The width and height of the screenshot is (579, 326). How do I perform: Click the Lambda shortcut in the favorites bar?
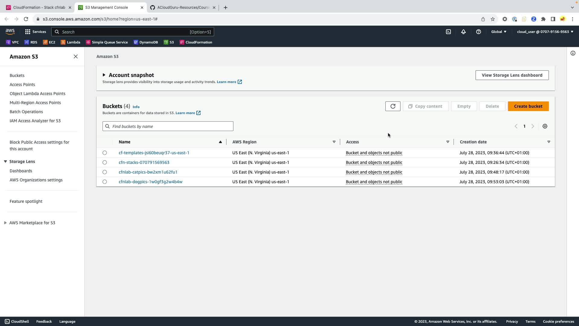[71, 42]
